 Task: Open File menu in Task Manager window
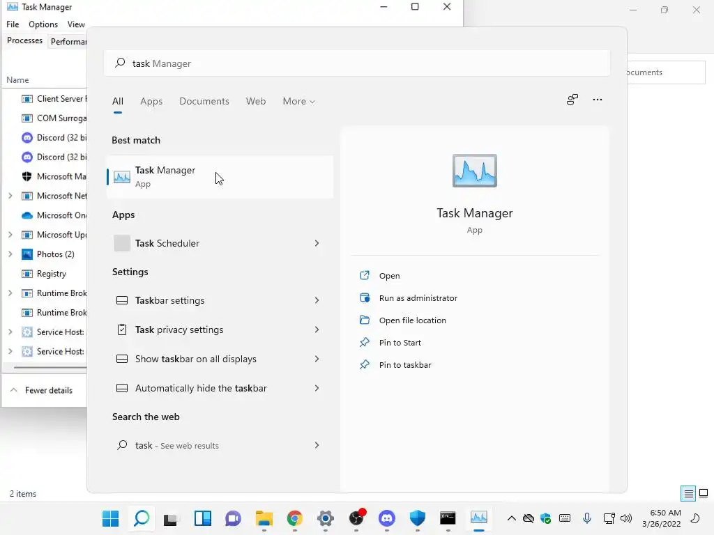tap(13, 24)
